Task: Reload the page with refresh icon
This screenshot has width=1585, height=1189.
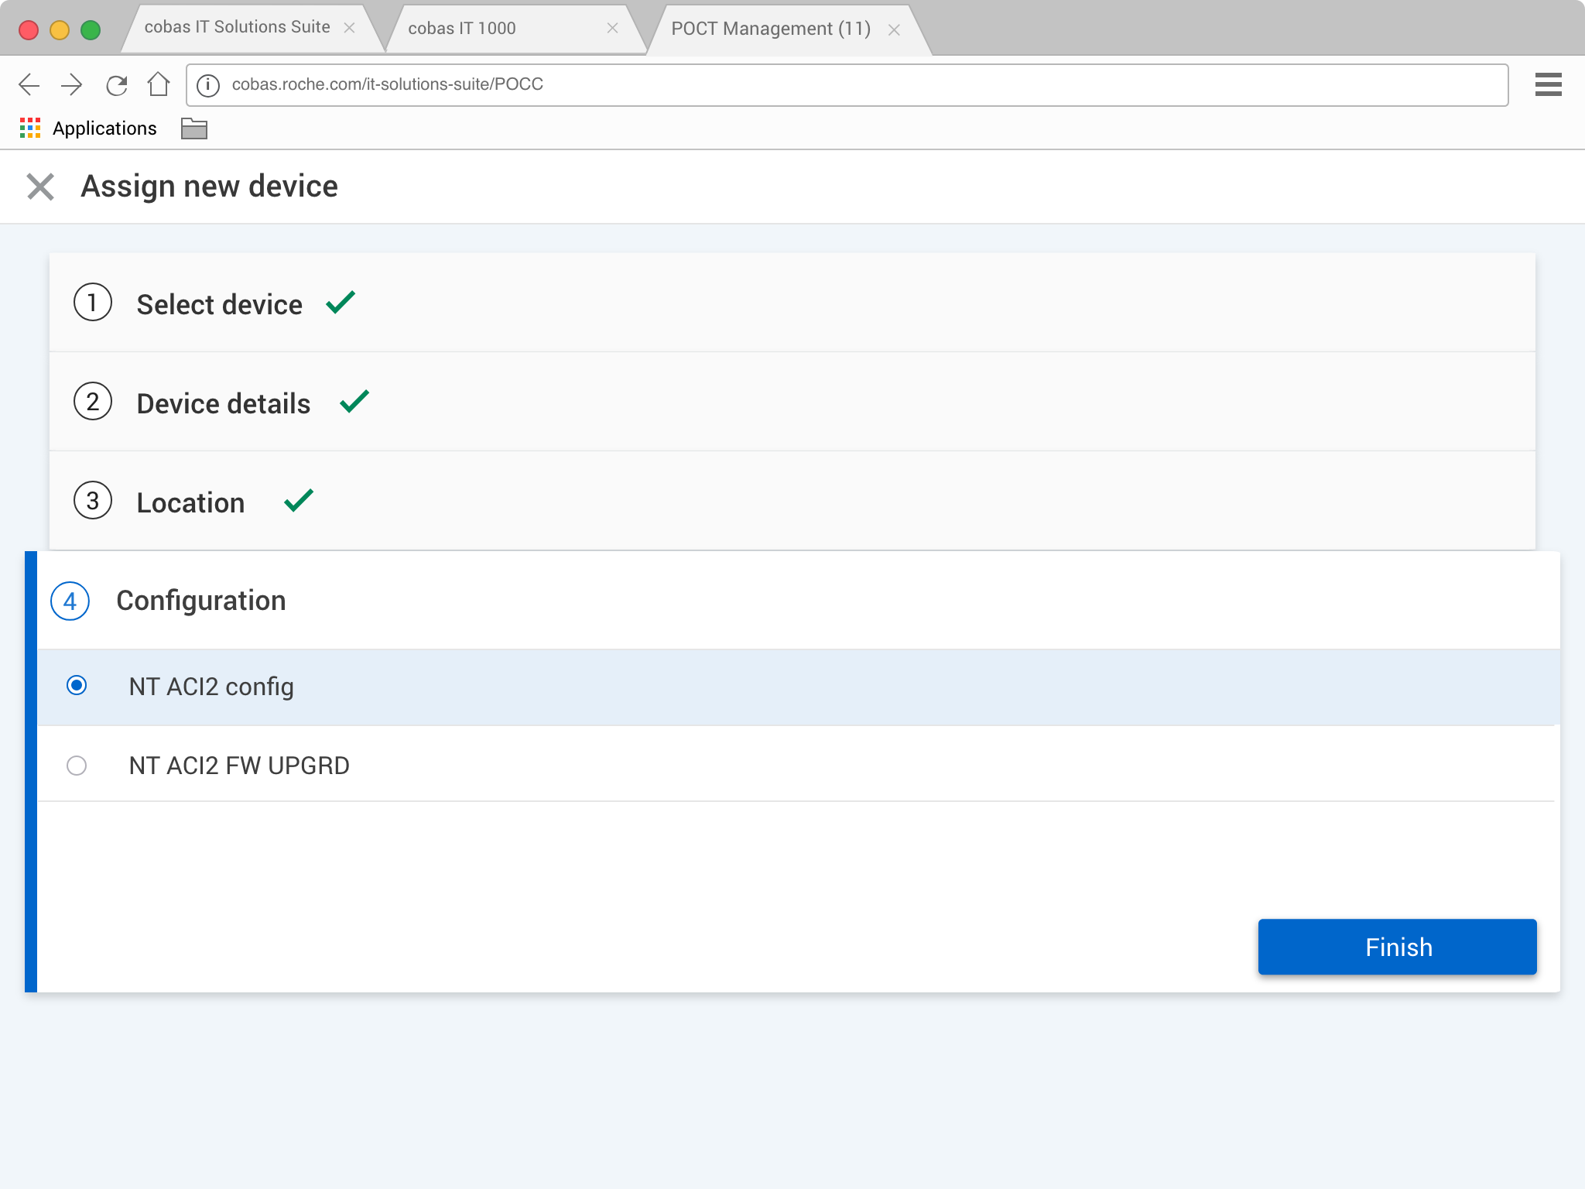Action: pyautogui.click(x=116, y=84)
